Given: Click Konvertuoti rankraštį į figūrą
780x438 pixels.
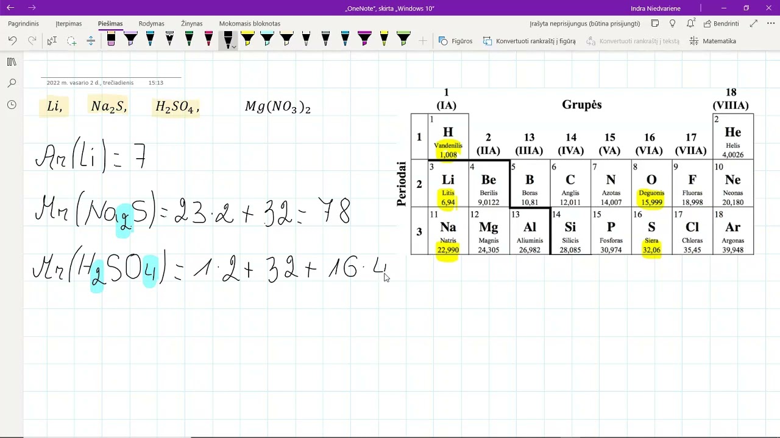Looking at the screenshot, I should tap(529, 41).
